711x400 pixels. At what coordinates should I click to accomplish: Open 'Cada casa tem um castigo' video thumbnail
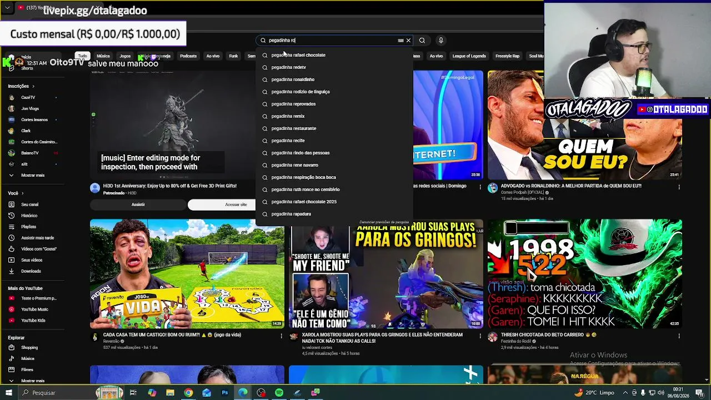(x=187, y=274)
